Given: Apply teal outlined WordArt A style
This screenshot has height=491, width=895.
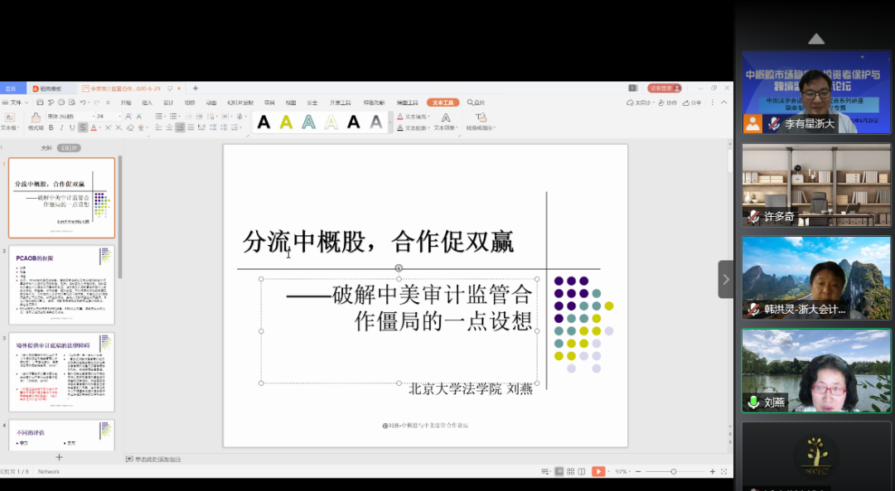Looking at the screenshot, I should point(309,122).
